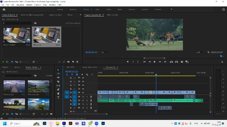Toggle lock on track A3
This screenshot has width=227, height=127.
coord(71,104)
